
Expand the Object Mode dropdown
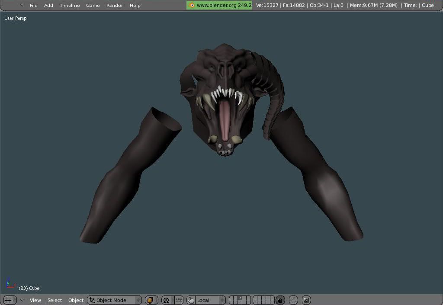(x=115, y=300)
